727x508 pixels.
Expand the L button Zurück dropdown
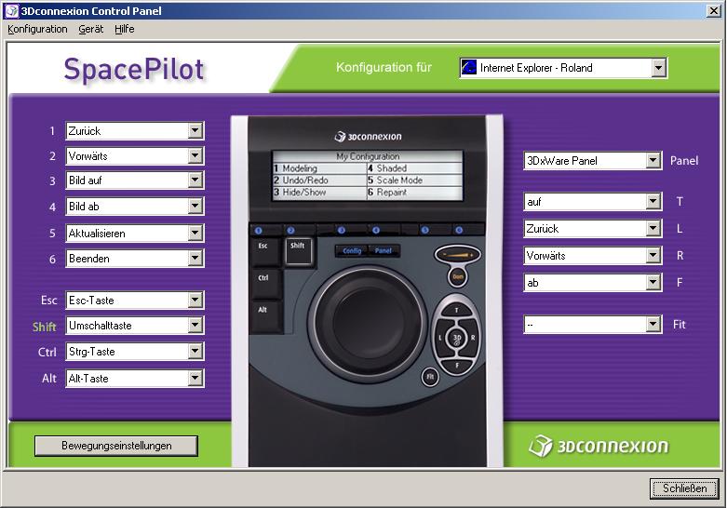[x=653, y=229]
